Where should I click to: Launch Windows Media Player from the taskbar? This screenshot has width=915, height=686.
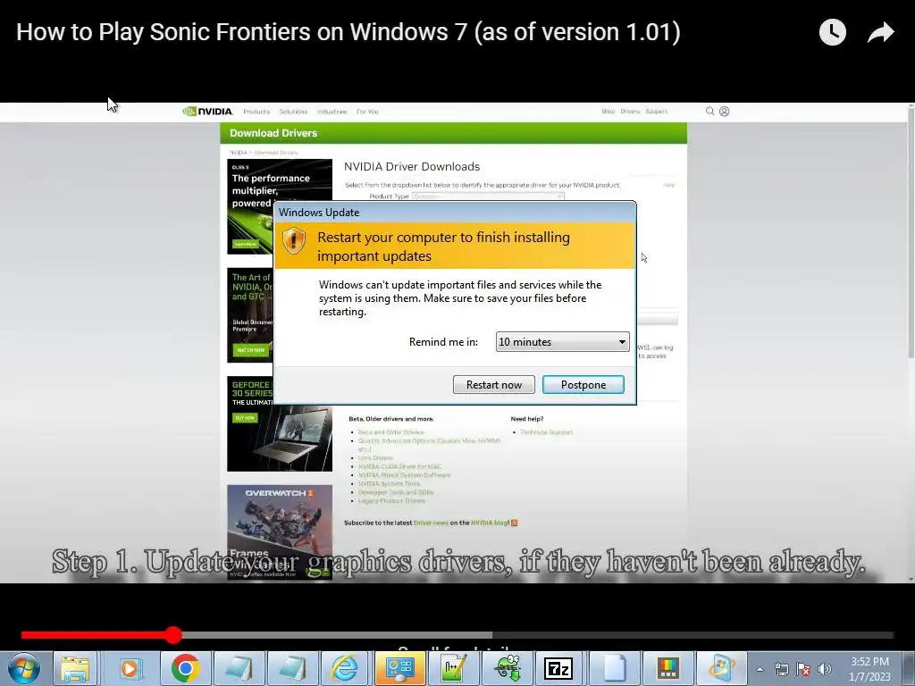pyautogui.click(x=130, y=668)
